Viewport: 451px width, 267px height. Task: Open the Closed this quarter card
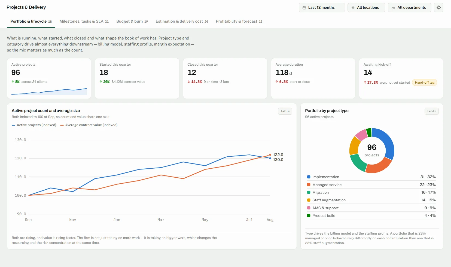(x=225, y=78)
